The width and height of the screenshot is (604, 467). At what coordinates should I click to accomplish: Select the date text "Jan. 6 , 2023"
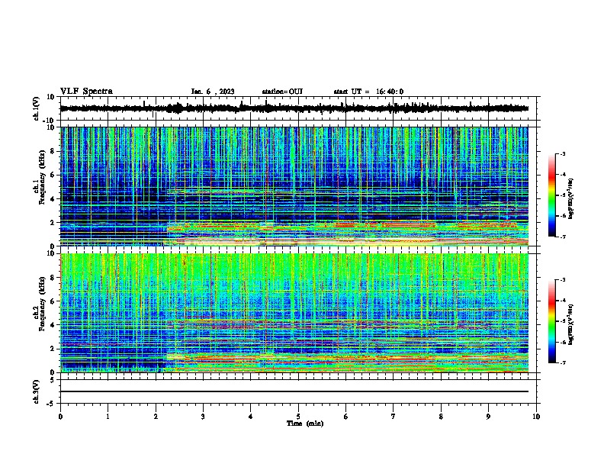213,92
